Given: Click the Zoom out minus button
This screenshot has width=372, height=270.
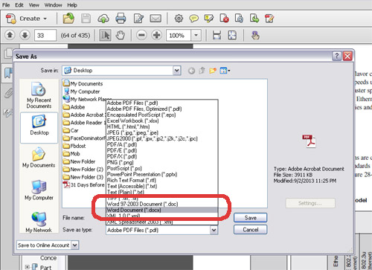Looking at the screenshot, I should tap(141, 35).
